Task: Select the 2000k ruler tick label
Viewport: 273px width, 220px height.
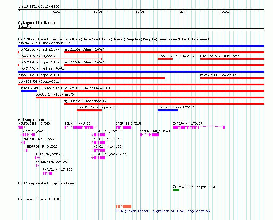Action: click(225, 12)
